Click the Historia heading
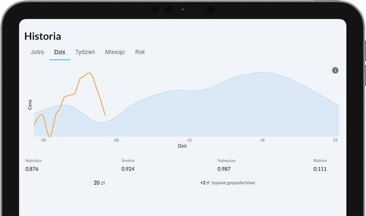 (43, 36)
